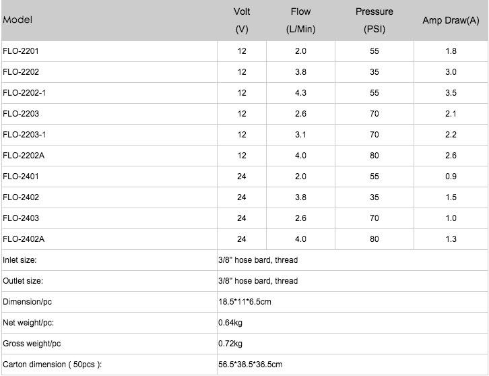Image resolution: width=489 pixels, height=376 pixels.
Task: Click the 18.5*11*6.5cm dimension value
Action: pyautogui.click(x=244, y=302)
